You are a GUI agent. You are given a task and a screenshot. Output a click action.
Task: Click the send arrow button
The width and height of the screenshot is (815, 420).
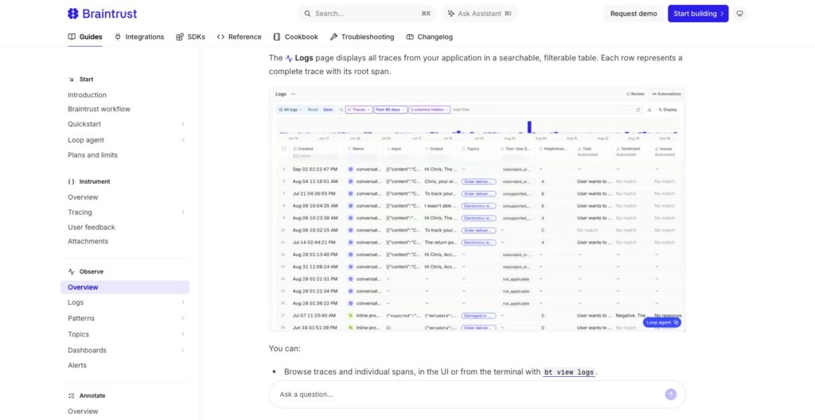click(671, 395)
